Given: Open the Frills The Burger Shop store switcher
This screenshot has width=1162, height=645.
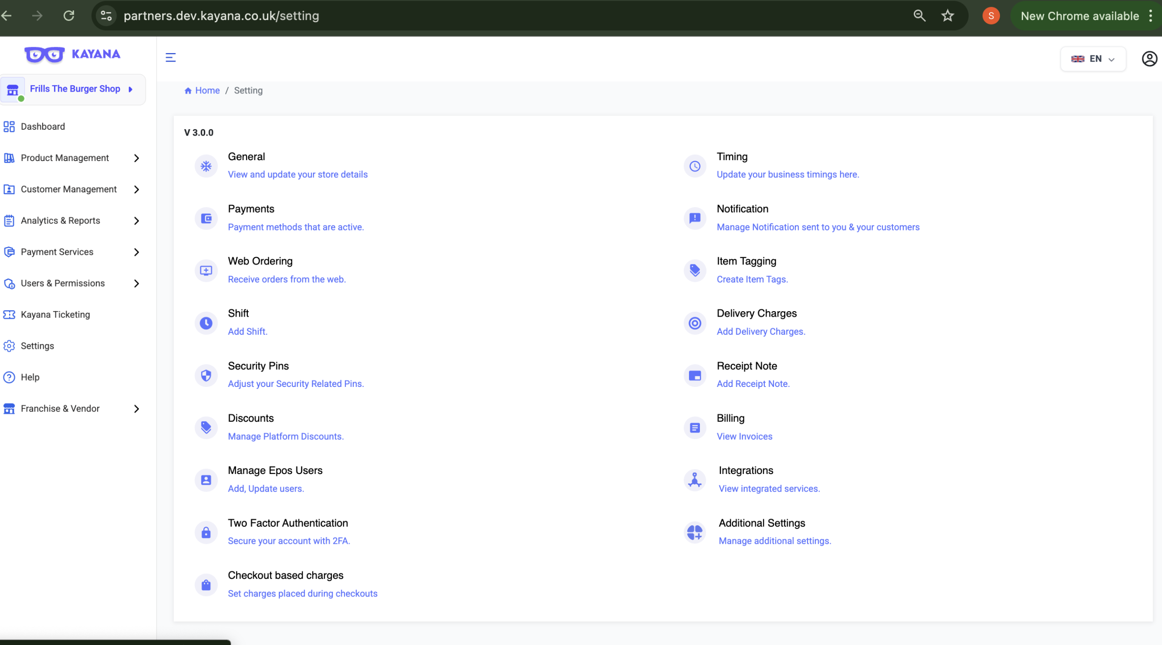Looking at the screenshot, I should pyautogui.click(x=73, y=89).
